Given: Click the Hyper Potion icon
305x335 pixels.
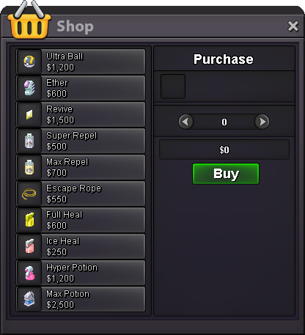Looking at the screenshot, I should click(x=29, y=273).
